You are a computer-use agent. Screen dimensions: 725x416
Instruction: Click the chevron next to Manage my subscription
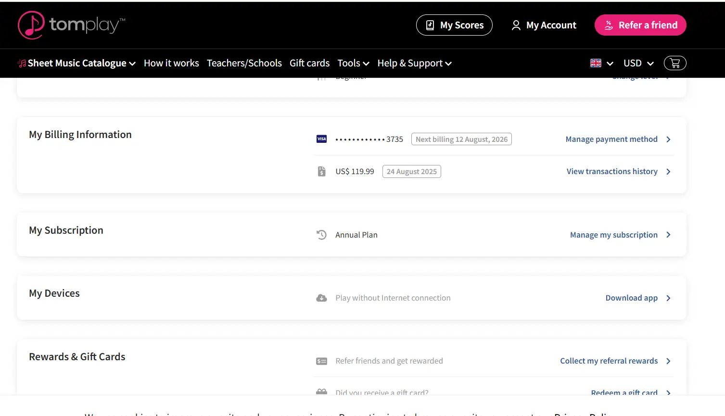pos(668,235)
